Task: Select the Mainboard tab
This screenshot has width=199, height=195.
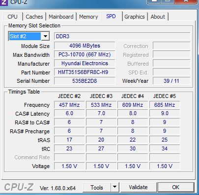Action: (61, 17)
